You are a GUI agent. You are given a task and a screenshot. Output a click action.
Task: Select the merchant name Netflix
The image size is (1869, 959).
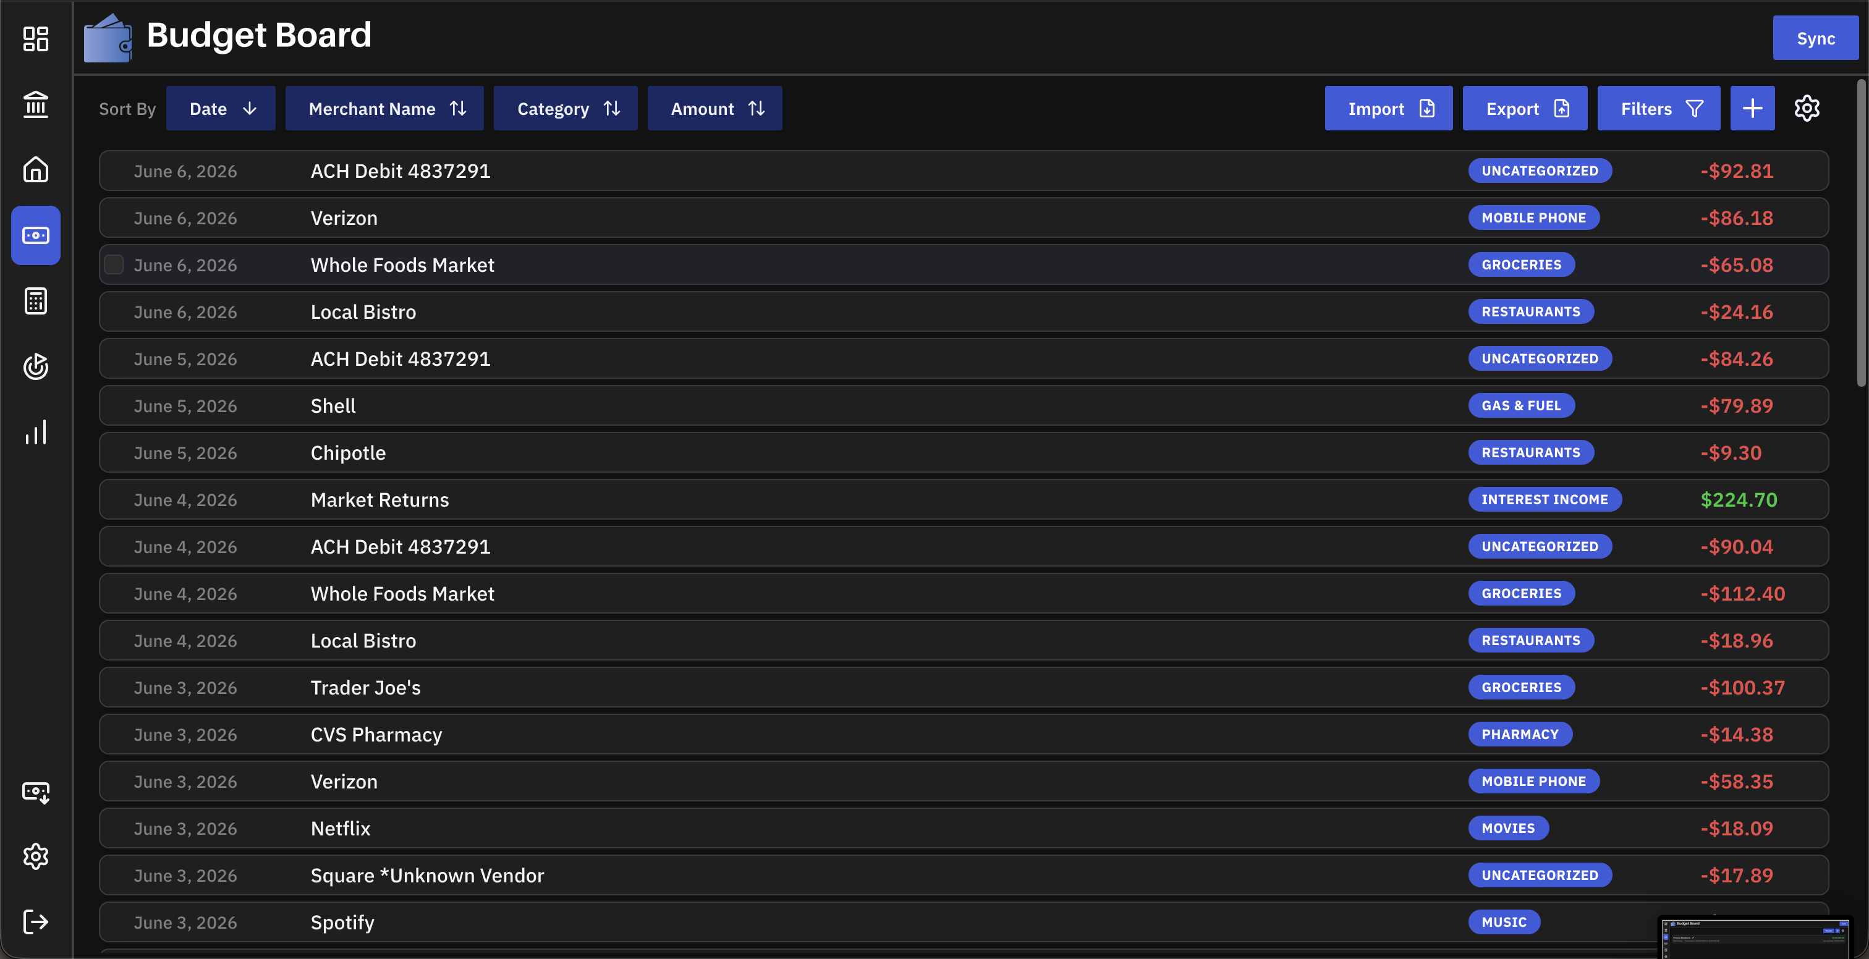341,829
